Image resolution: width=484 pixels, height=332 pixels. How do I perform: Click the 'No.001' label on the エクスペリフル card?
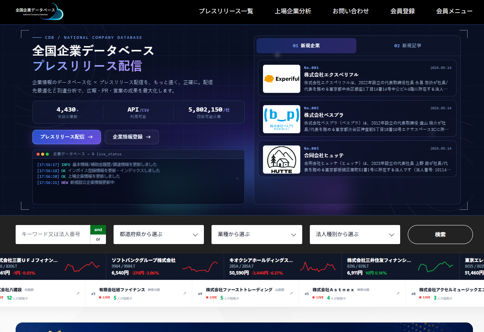(311, 68)
